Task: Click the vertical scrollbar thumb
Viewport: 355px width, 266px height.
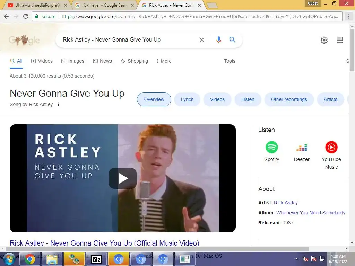Action: (352, 50)
